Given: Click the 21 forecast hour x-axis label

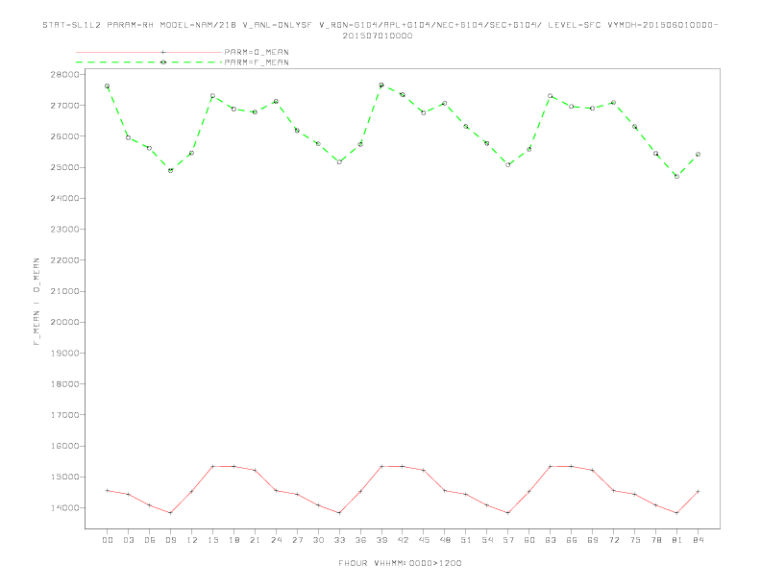Looking at the screenshot, I should pyautogui.click(x=255, y=540).
